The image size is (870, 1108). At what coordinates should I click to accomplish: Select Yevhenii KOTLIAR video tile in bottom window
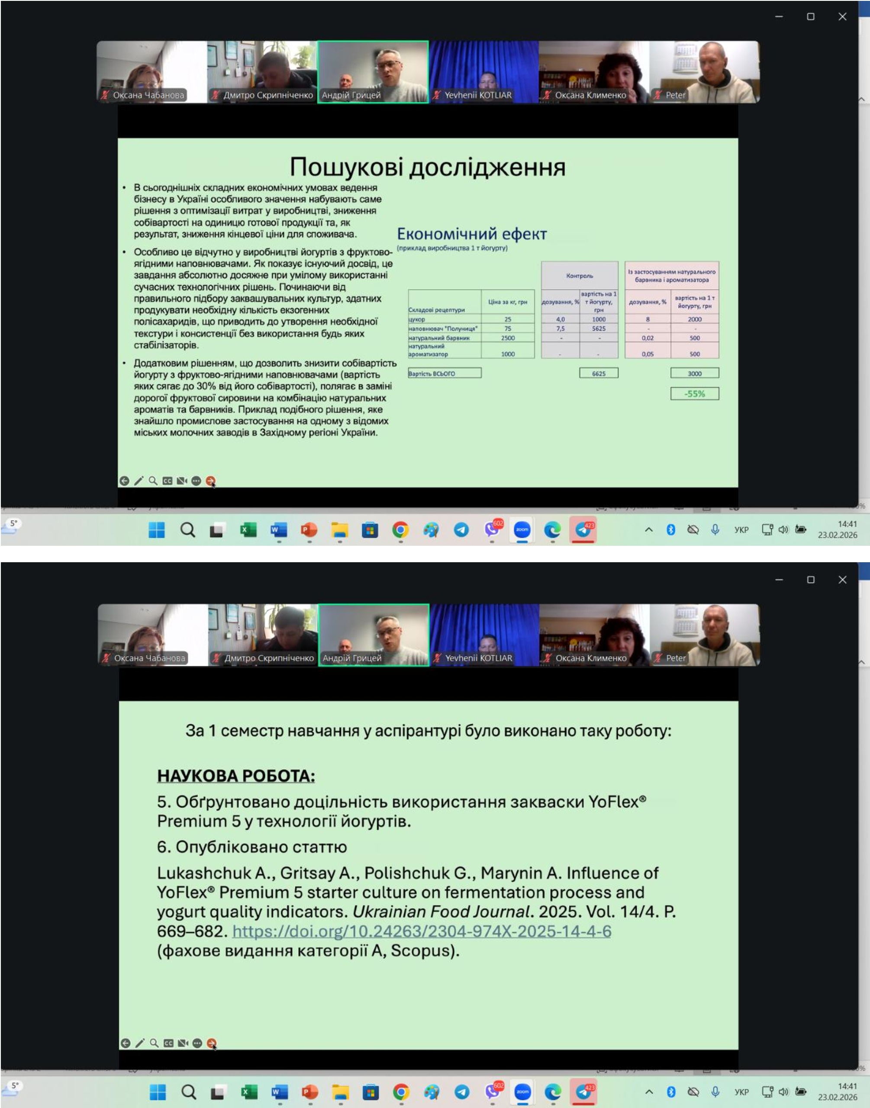484,635
